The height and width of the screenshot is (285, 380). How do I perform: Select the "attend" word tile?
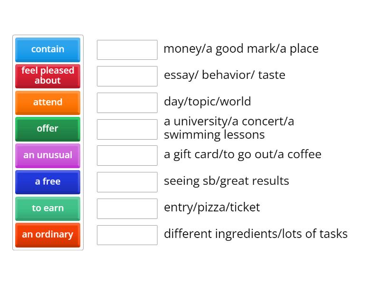(x=47, y=103)
